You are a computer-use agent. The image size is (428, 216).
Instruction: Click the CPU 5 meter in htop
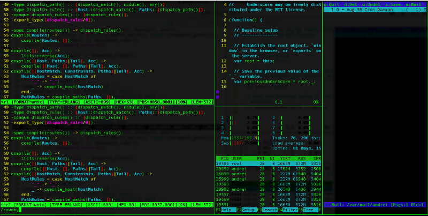pos(292,117)
